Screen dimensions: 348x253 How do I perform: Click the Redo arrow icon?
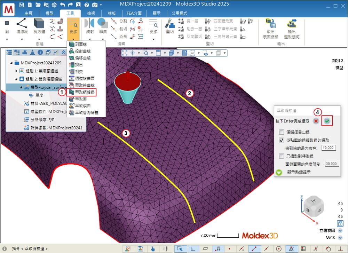[x=70, y=5]
